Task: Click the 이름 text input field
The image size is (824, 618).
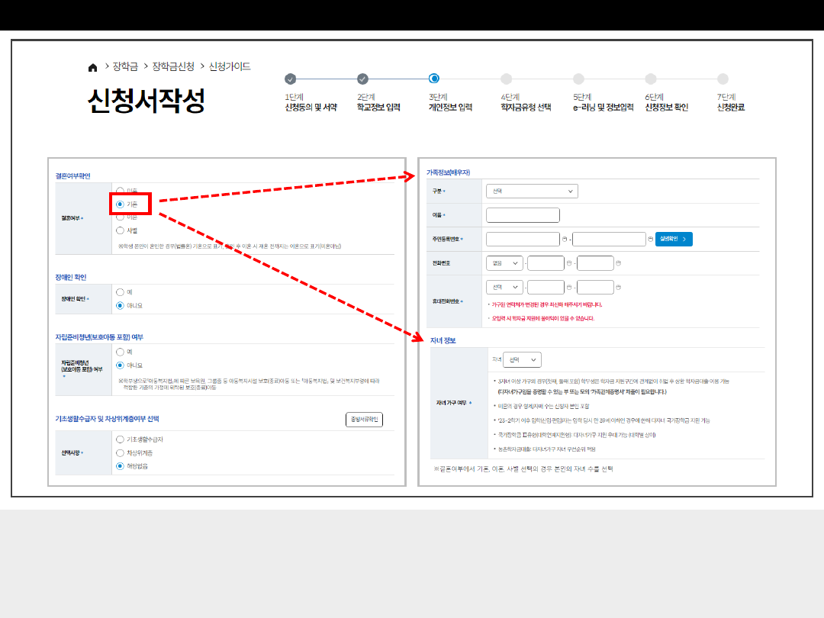Action: point(523,215)
